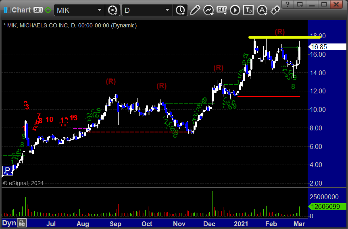Click the yellow resistance line at 18.00

[285, 37]
